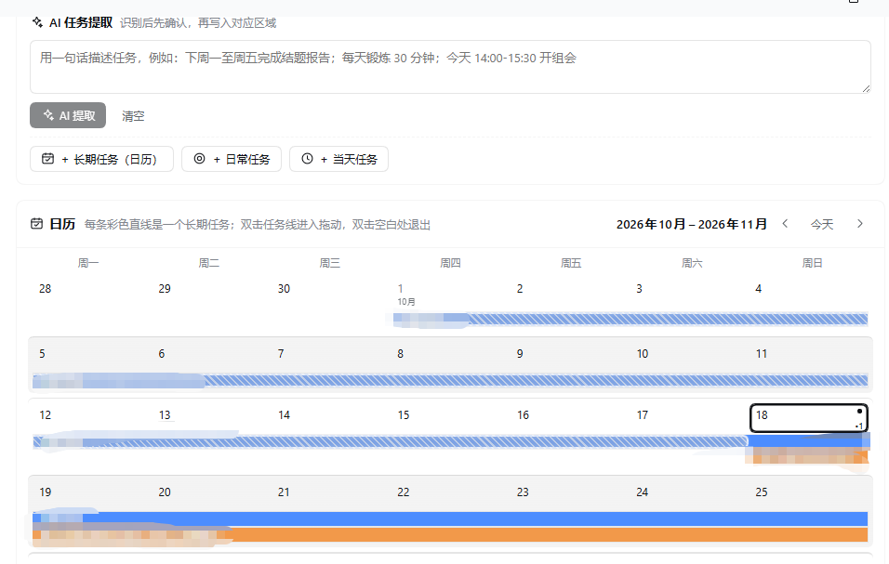Click 清空 to clear the input
This screenshot has width=889, height=564.
[x=133, y=116]
